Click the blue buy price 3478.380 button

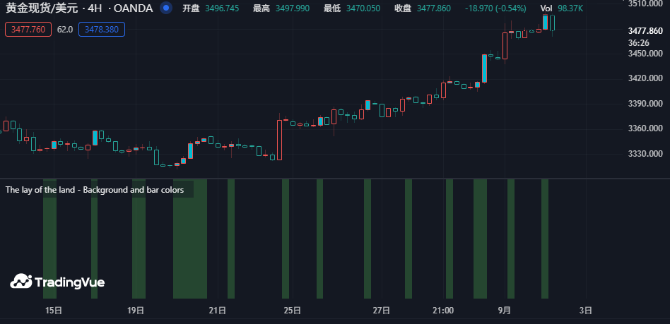[x=102, y=30]
